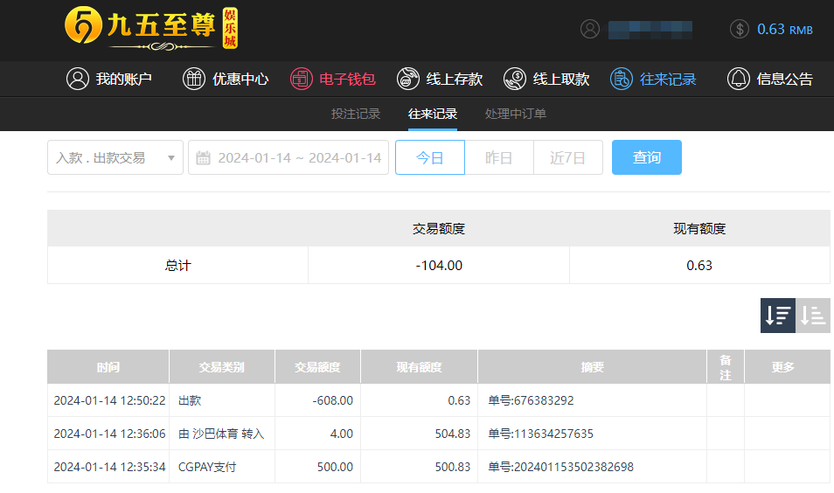Screen dimensions: 834x493
Task: Click 由 沙巴体育 转入 cell
Action: point(221,434)
